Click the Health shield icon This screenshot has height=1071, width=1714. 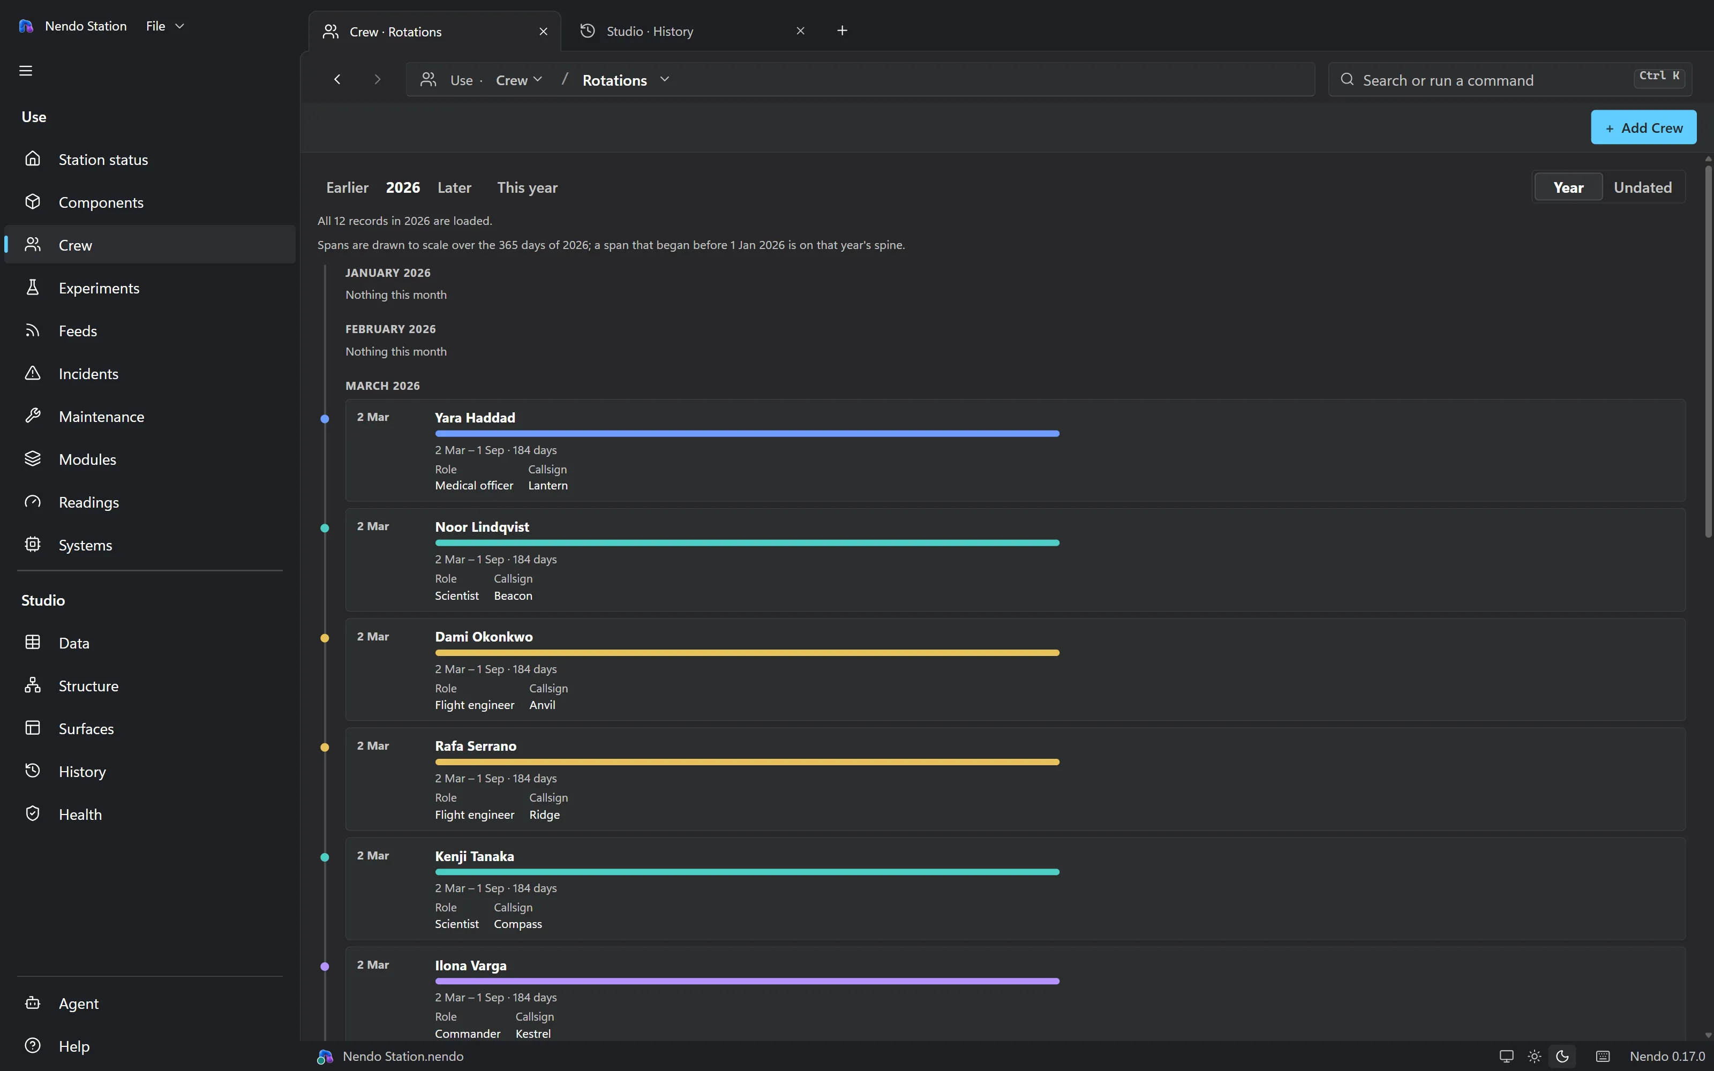pos(33,814)
